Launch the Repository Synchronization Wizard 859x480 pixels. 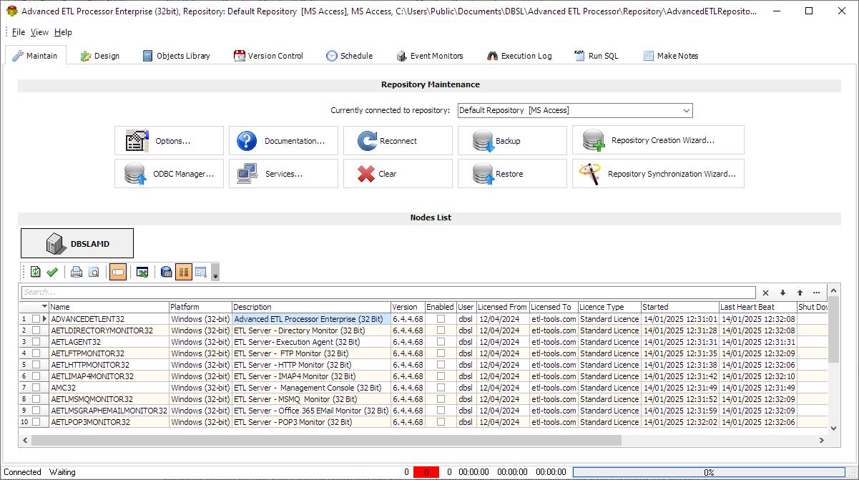coord(658,174)
